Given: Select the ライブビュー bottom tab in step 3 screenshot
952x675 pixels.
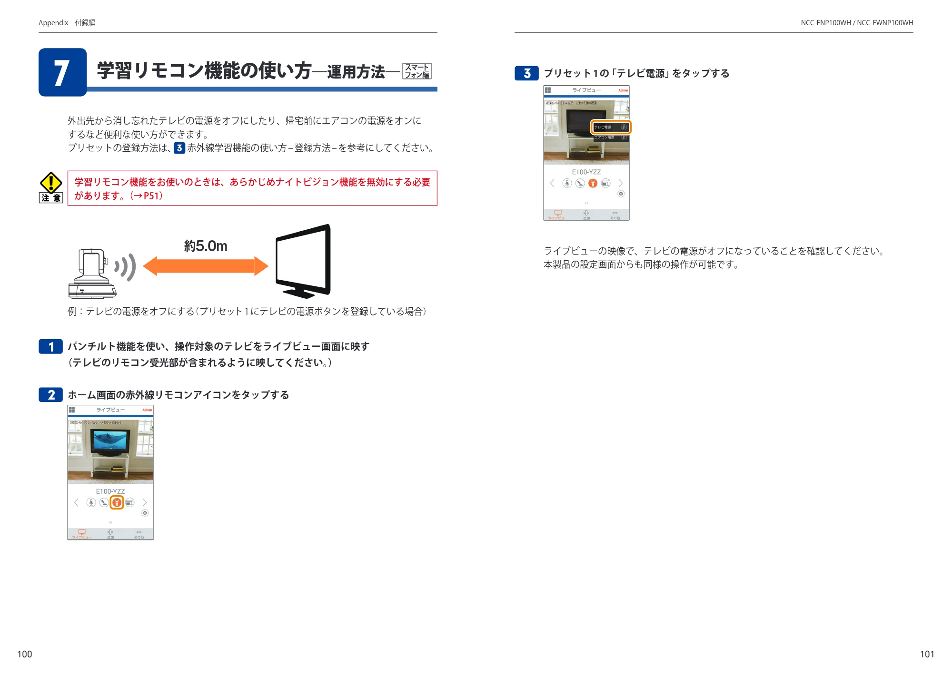Looking at the screenshot, I should pyautogui.click(x=558, y=215).
